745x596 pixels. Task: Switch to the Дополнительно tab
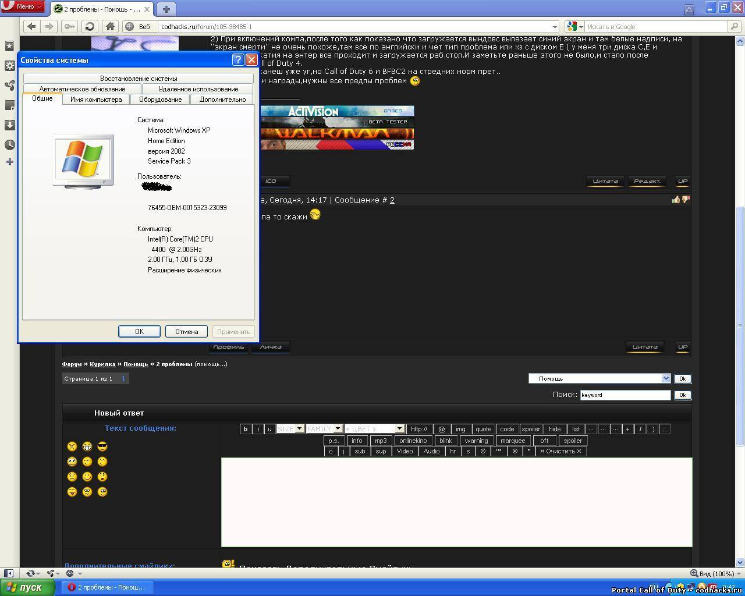click(222, 100)
